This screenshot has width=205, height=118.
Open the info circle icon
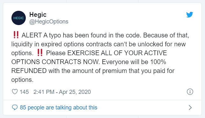(x=190, y=92)
